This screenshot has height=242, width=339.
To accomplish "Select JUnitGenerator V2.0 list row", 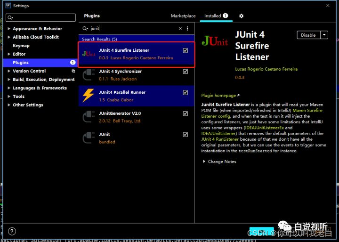I will pos(136,117).
